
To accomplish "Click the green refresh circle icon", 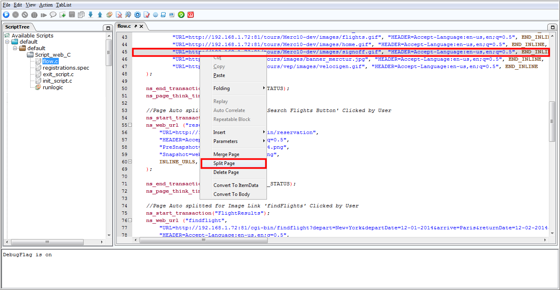I will coord(181,15).
